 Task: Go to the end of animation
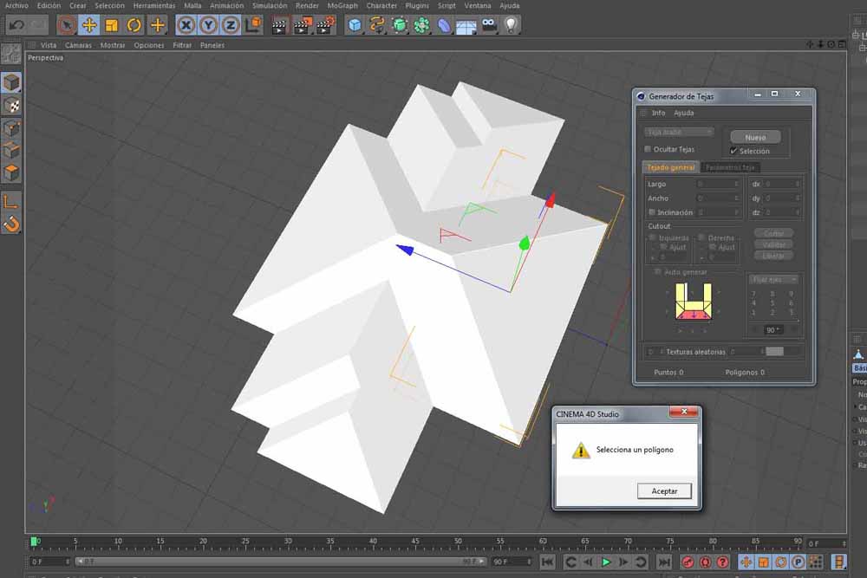(663, 562)
